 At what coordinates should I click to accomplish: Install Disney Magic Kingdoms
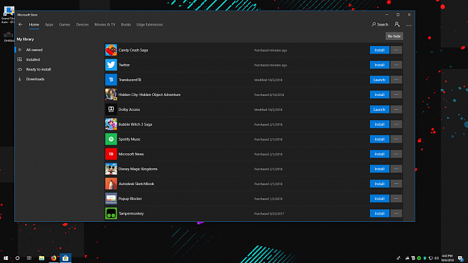(379, 169)
